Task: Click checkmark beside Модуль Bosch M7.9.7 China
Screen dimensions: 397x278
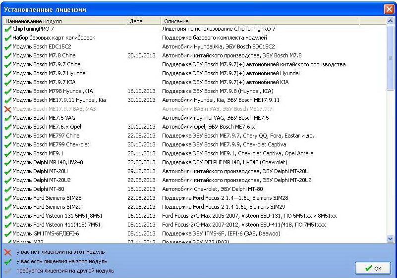Action: coord(8,65)
